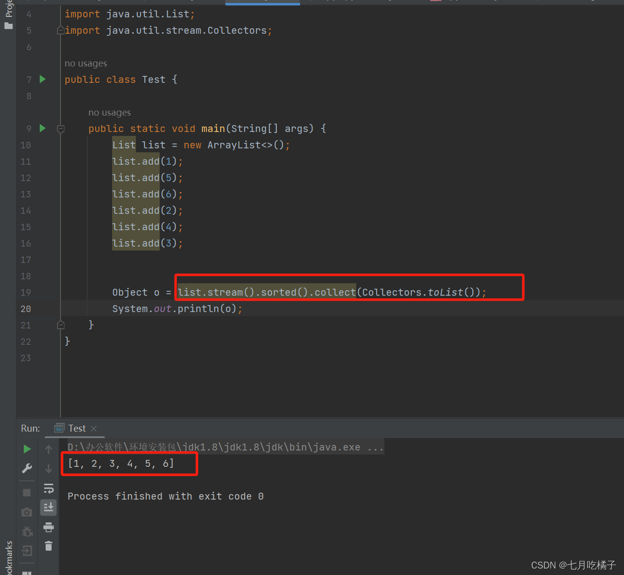The height and width of the screenshot is (575, 624).
Task: Click 'import java.util.stream.Collectors;' line
Action: tap(168, 31)
